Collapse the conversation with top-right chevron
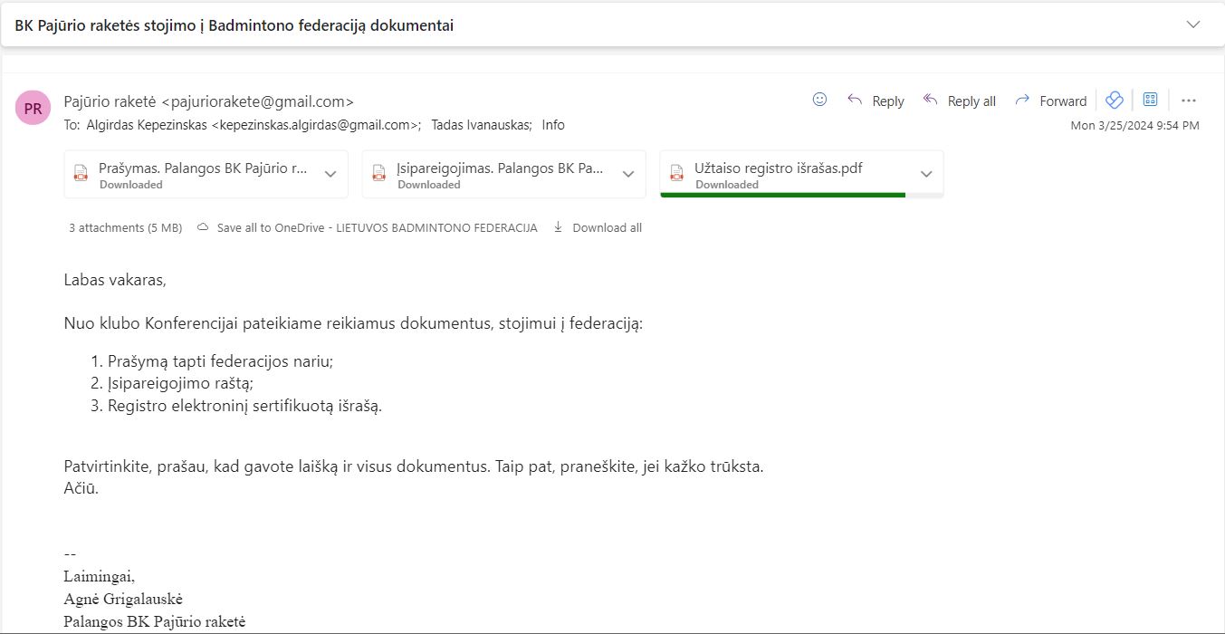Viewport: 1225px width, 634px height. tap(1193, 24)
